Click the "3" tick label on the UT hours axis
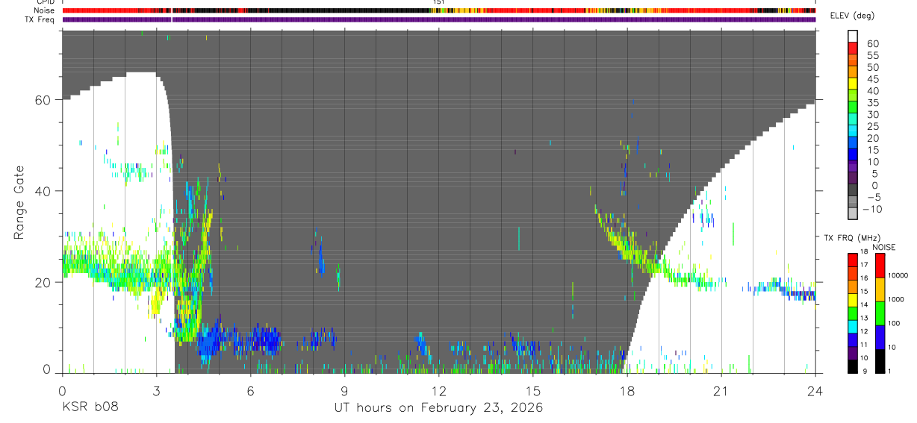Image resolution: width=917 pixels, height=423 pixels. (x=156, y=390)
